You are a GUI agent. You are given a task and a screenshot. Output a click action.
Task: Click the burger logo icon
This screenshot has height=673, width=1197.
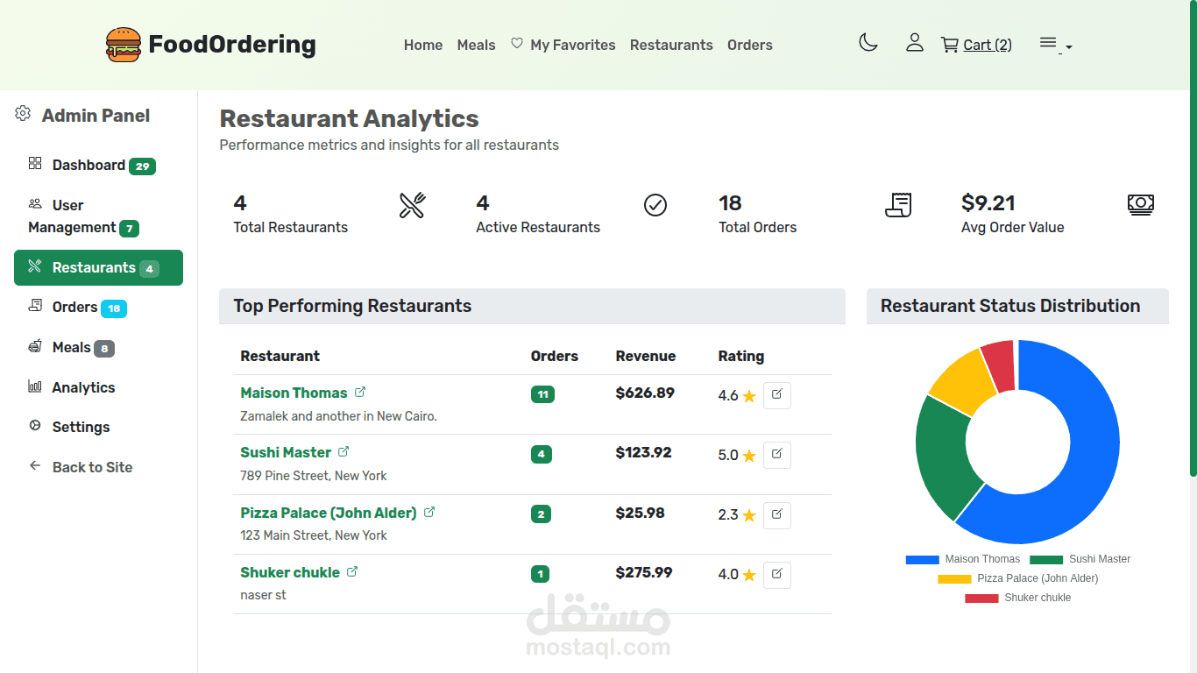point(123,45)
